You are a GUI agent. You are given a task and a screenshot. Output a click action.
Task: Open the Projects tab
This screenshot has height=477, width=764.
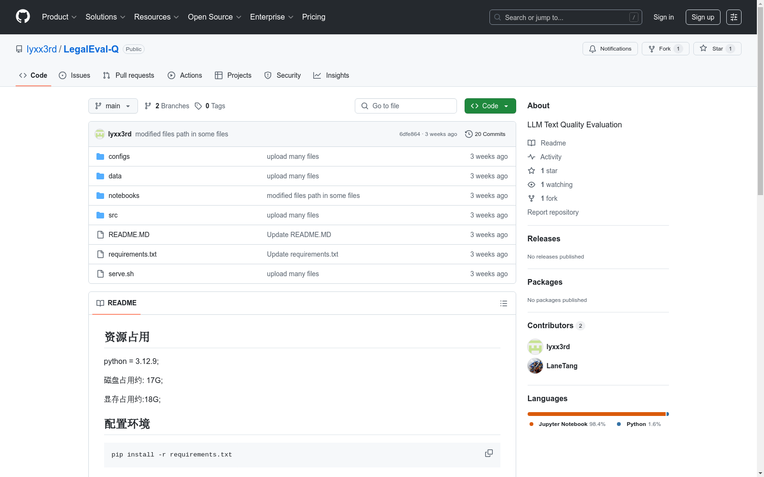coord(233,75)
